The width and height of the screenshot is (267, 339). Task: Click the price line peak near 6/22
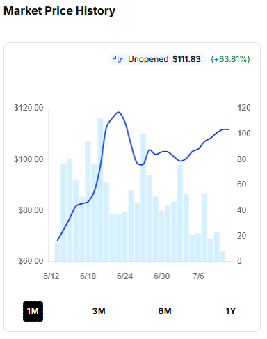point(118,112)
